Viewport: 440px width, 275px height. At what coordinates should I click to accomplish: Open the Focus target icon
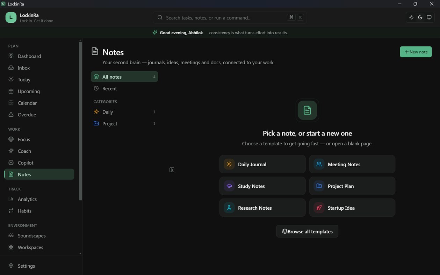click(11, 139)
